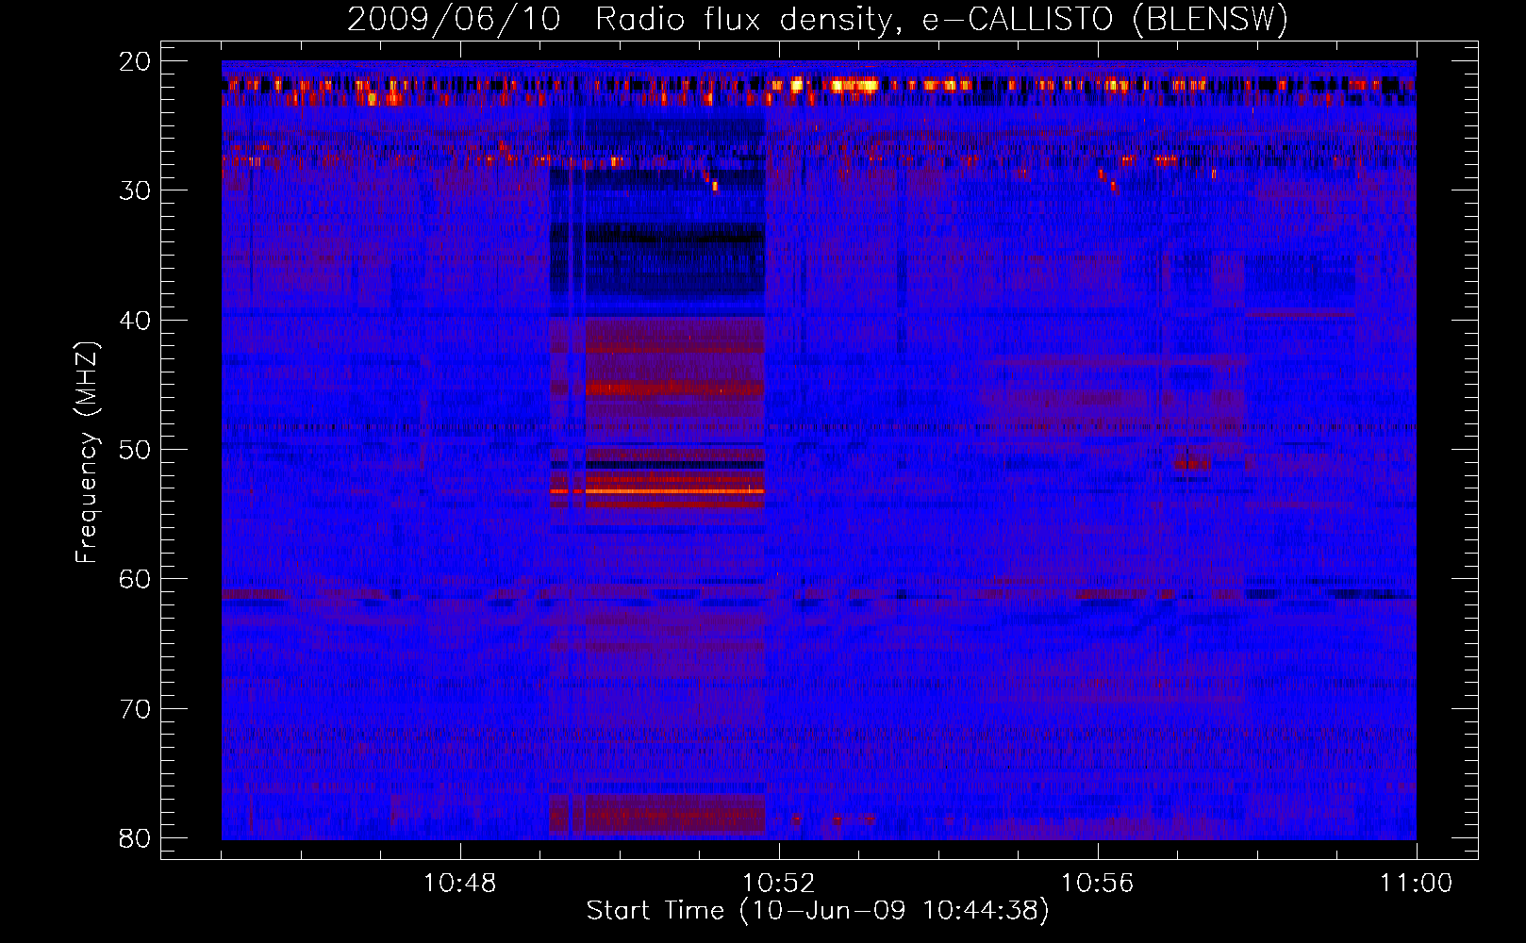Click the 10:48 time tick label
This screenshot has width=1526, height=943.
(x=460, y=883)
